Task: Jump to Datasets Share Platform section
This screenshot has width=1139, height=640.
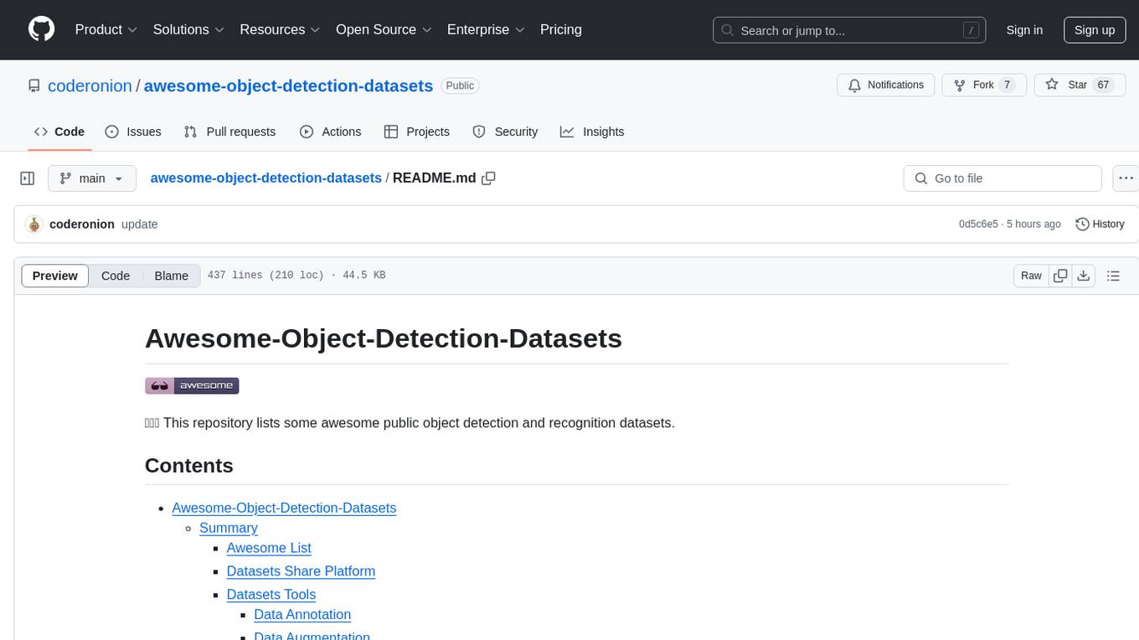Action: [x=301, y=571]
